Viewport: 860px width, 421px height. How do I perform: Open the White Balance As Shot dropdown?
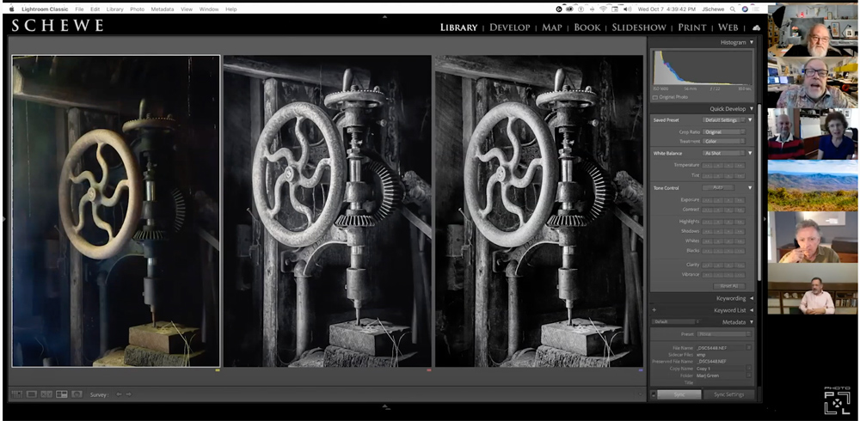point(723,153)
